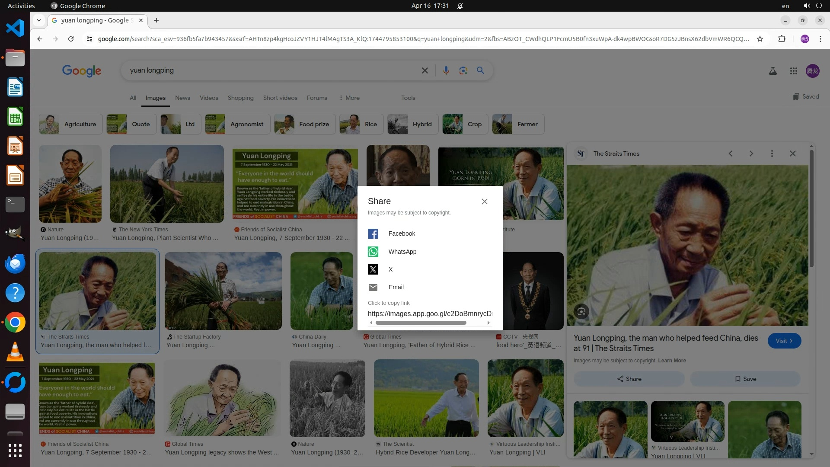Image resolution: width=830 pixels, height=467 pixels.
Task: Go to next image in preview panel
Action: [x=751, y=154]
